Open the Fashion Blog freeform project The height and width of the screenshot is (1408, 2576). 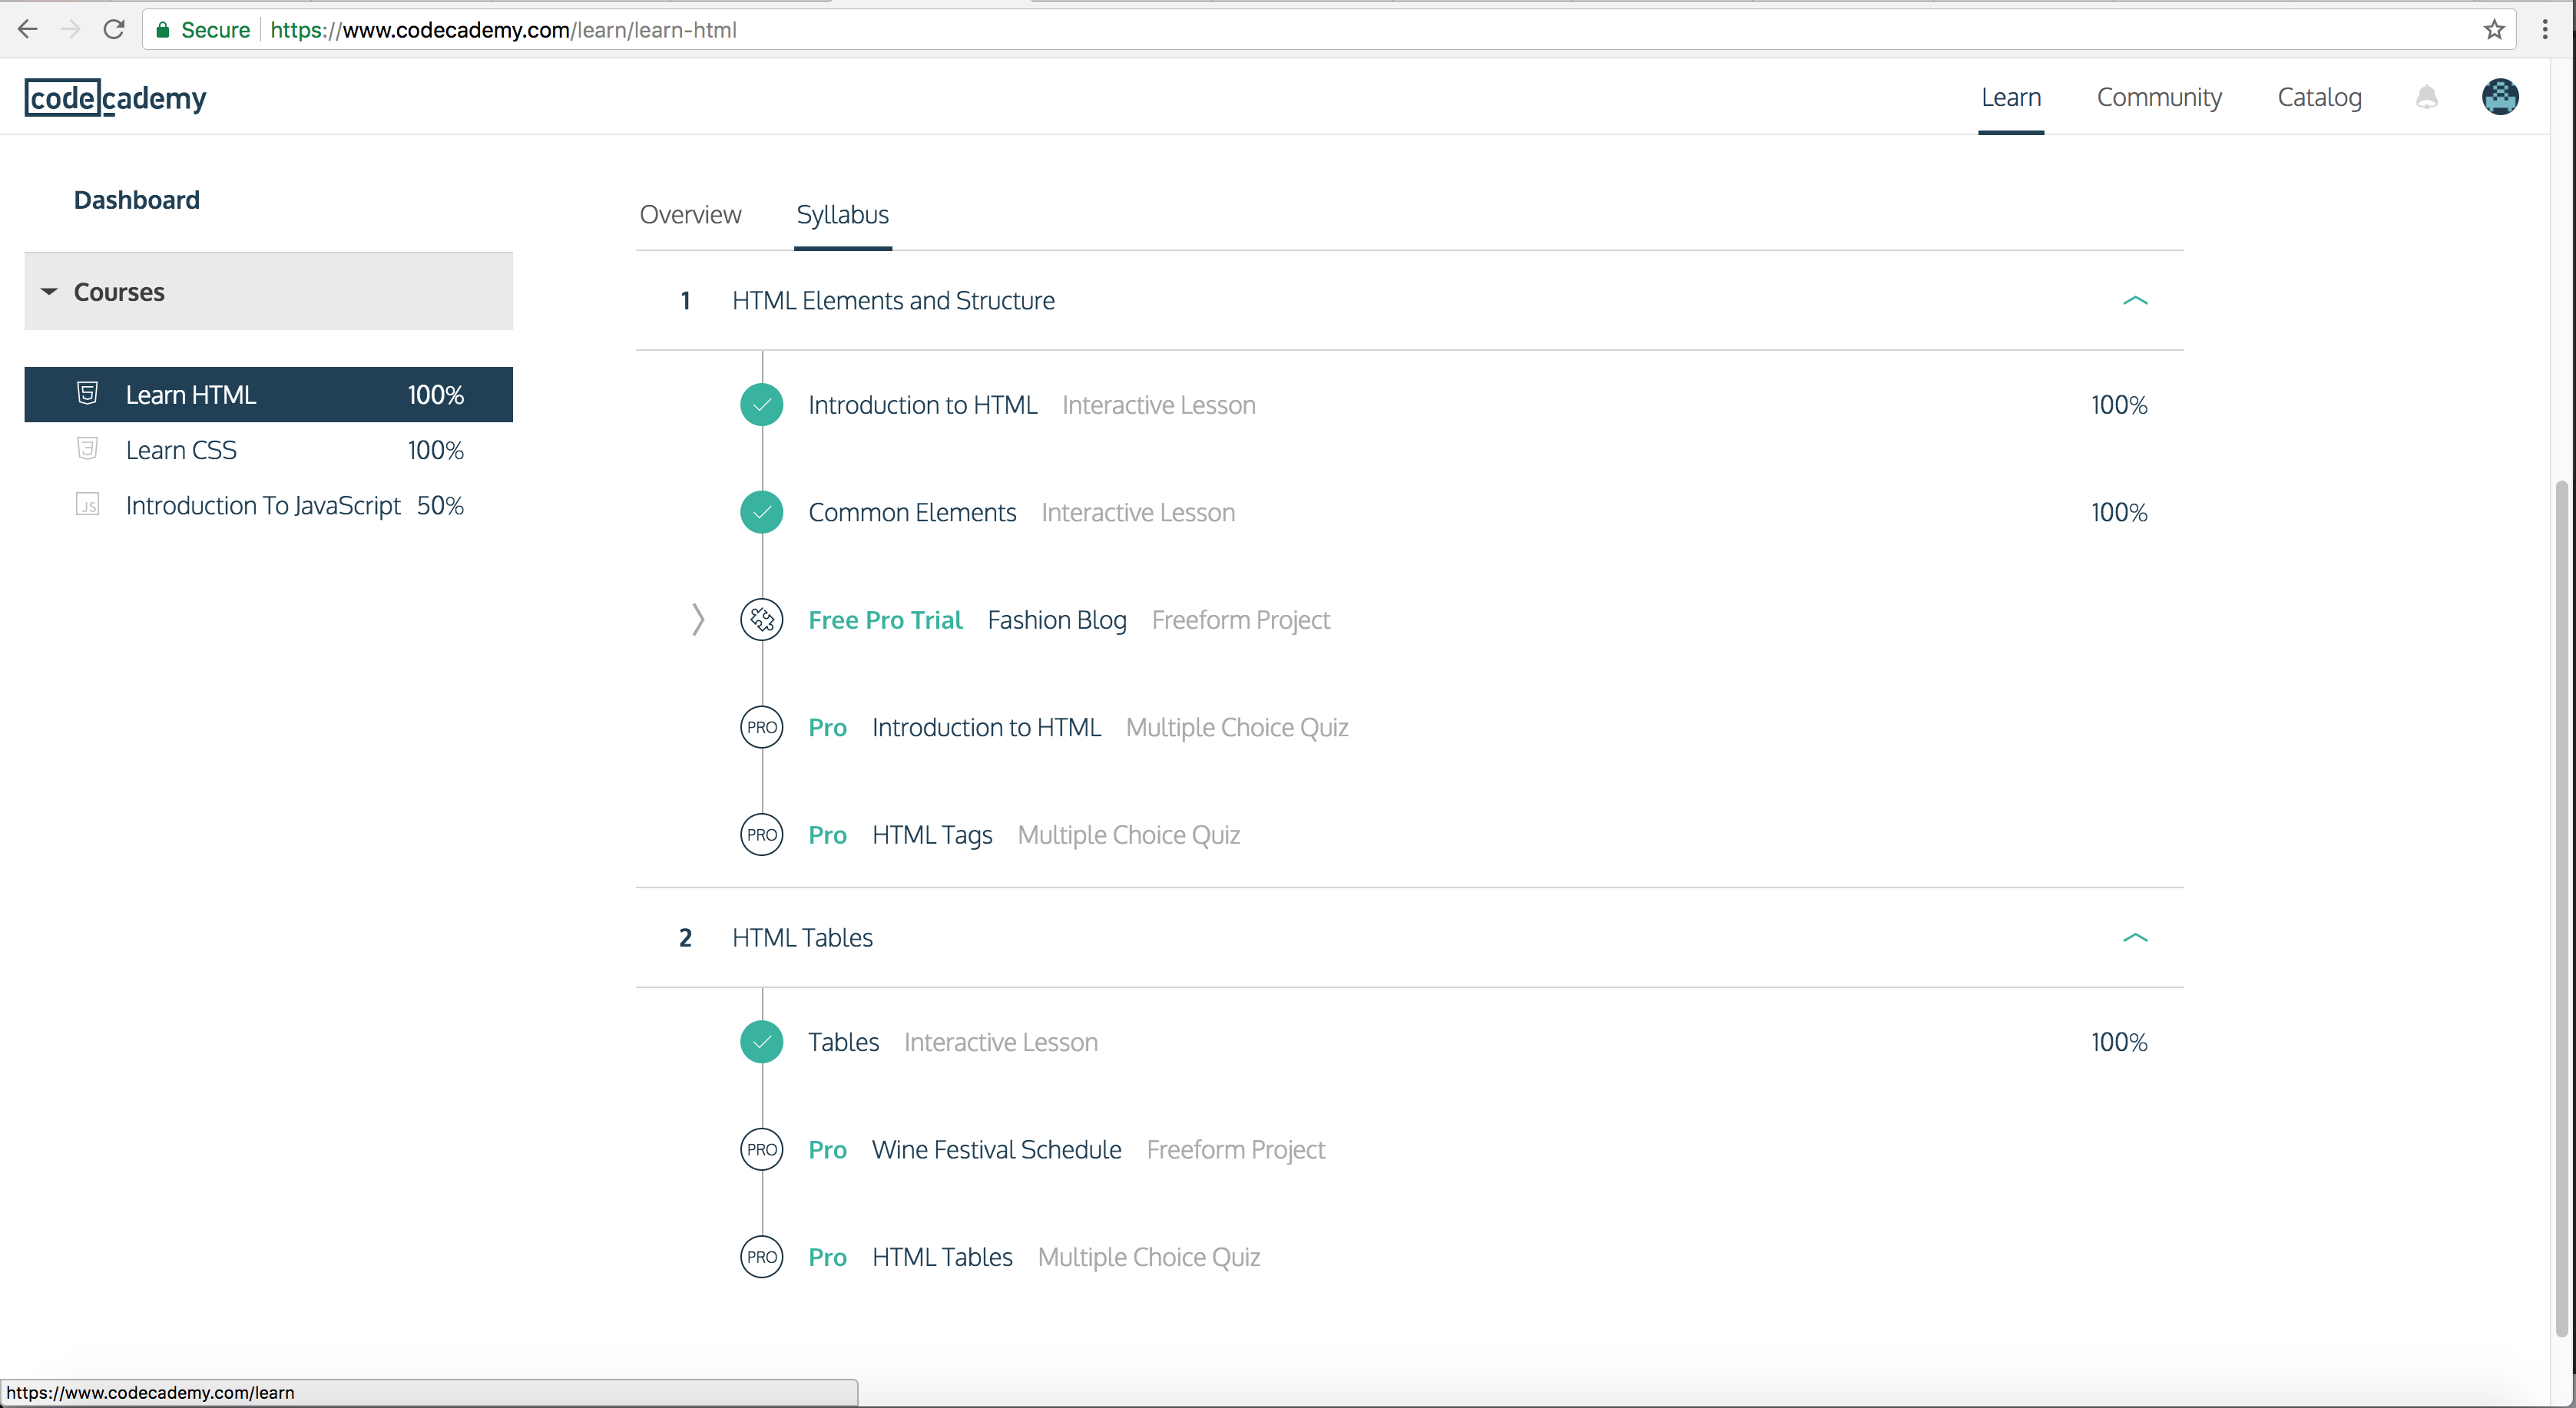pyautogui.click(x=1057, y=620)
